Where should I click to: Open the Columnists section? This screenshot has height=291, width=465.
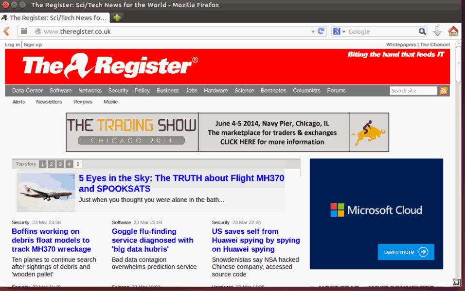pyautogui.click(x=306, y=91)
